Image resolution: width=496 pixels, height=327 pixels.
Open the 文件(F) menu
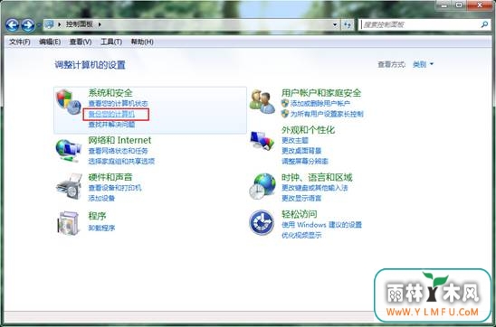(20, 42)
